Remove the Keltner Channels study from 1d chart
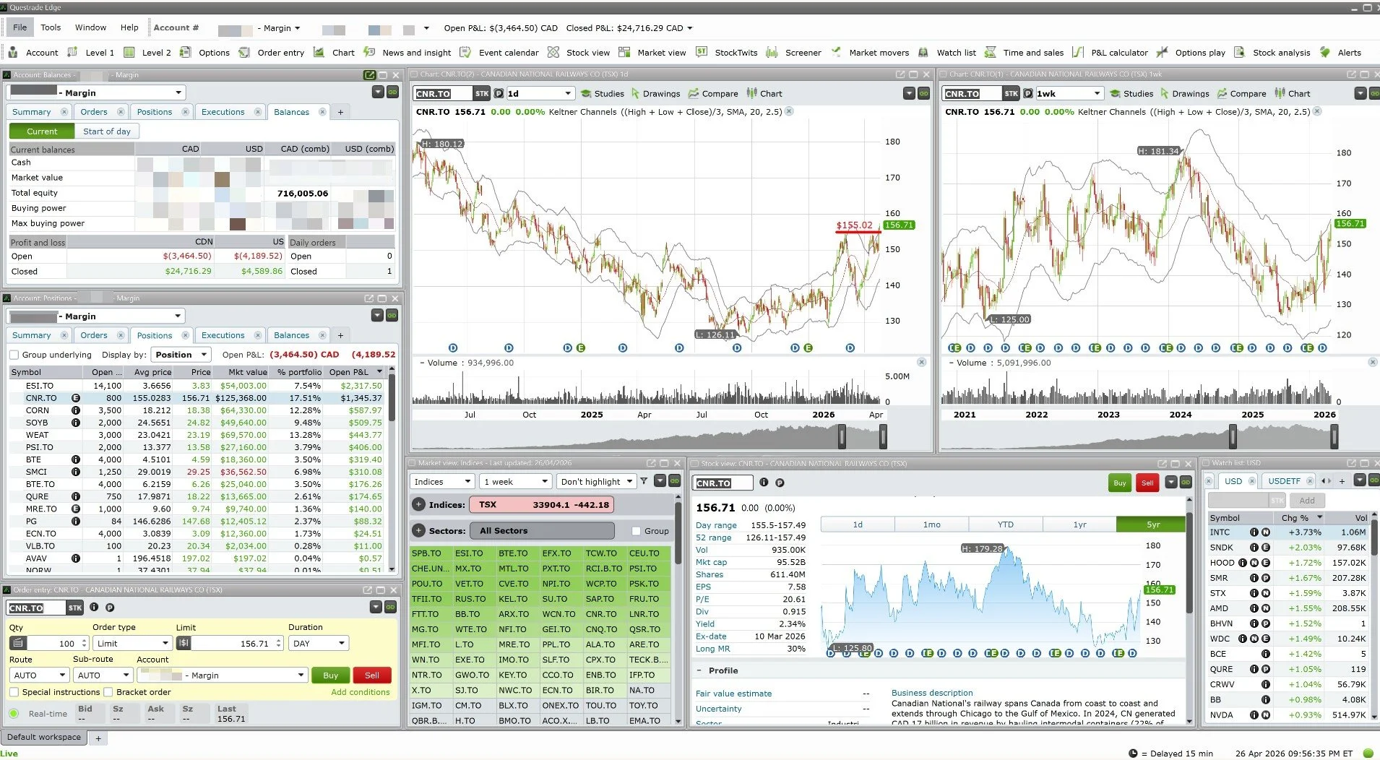1380x760 pixels. click(x=789, y=111)
